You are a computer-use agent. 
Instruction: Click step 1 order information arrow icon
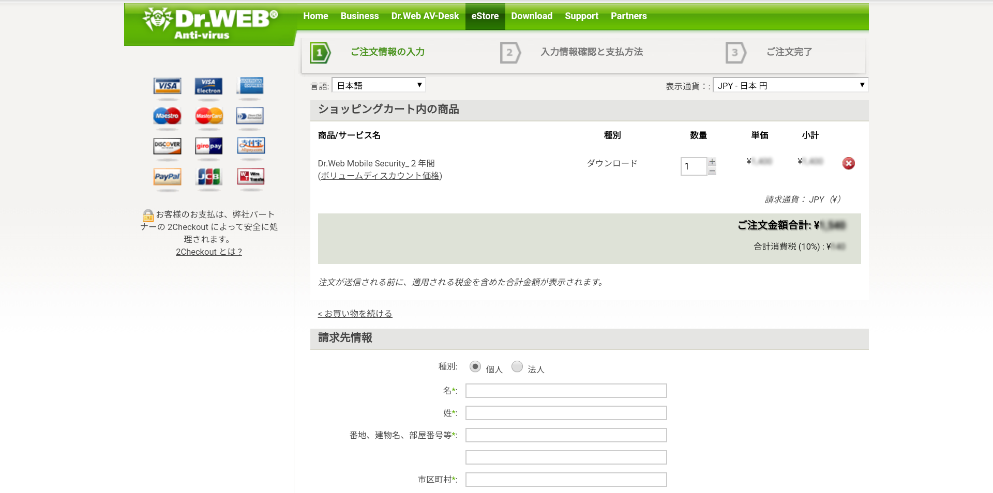[320, 52]
